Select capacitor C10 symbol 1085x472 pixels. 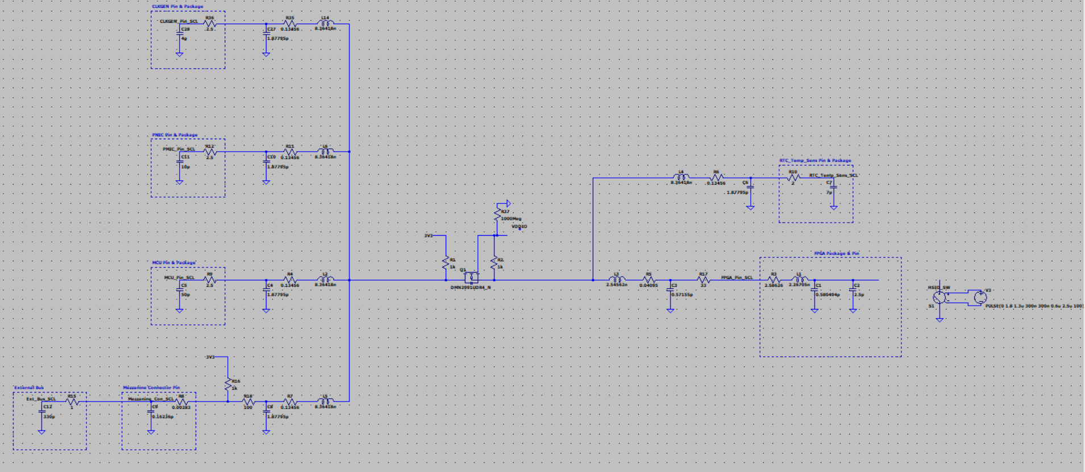[266, 162]
